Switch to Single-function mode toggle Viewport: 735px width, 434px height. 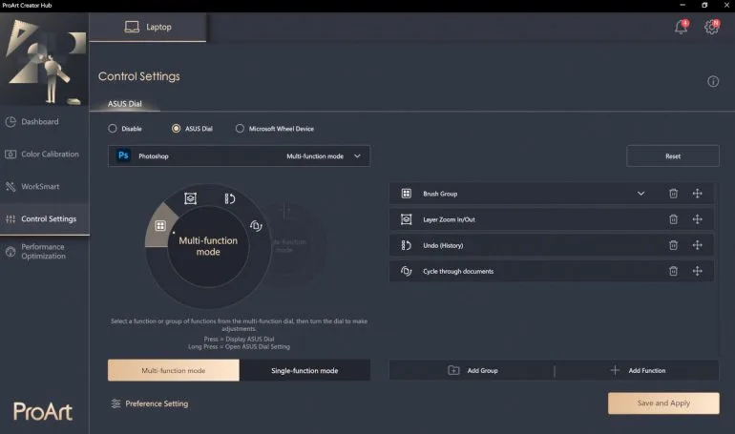point(304,370)
